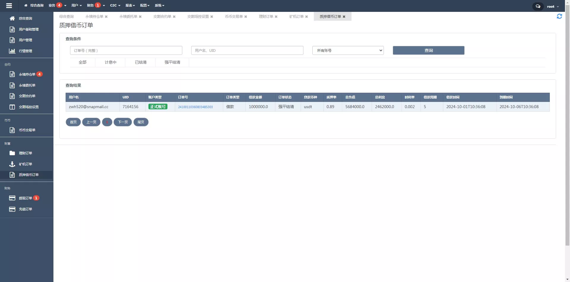Viewport: 570px width, 282px height.
Task: Focus the 订单号 order number input field
Action: pyautogui.click(x=126, y=50)
